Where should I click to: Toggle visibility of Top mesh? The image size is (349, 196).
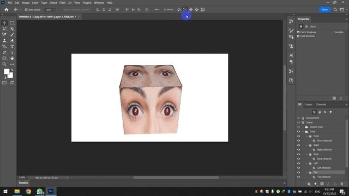[299, 173]
